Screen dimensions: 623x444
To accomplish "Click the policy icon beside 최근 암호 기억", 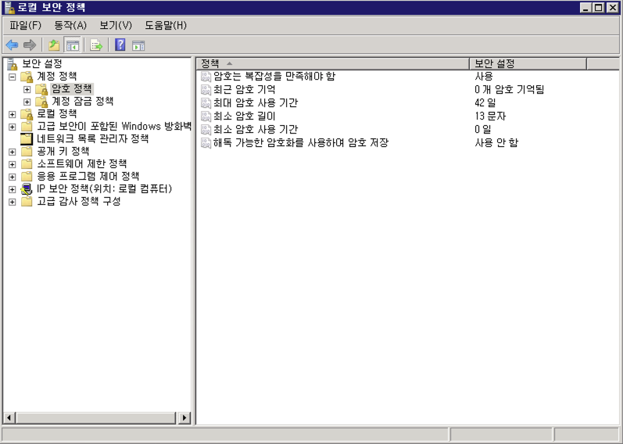I will click(206, 90).
